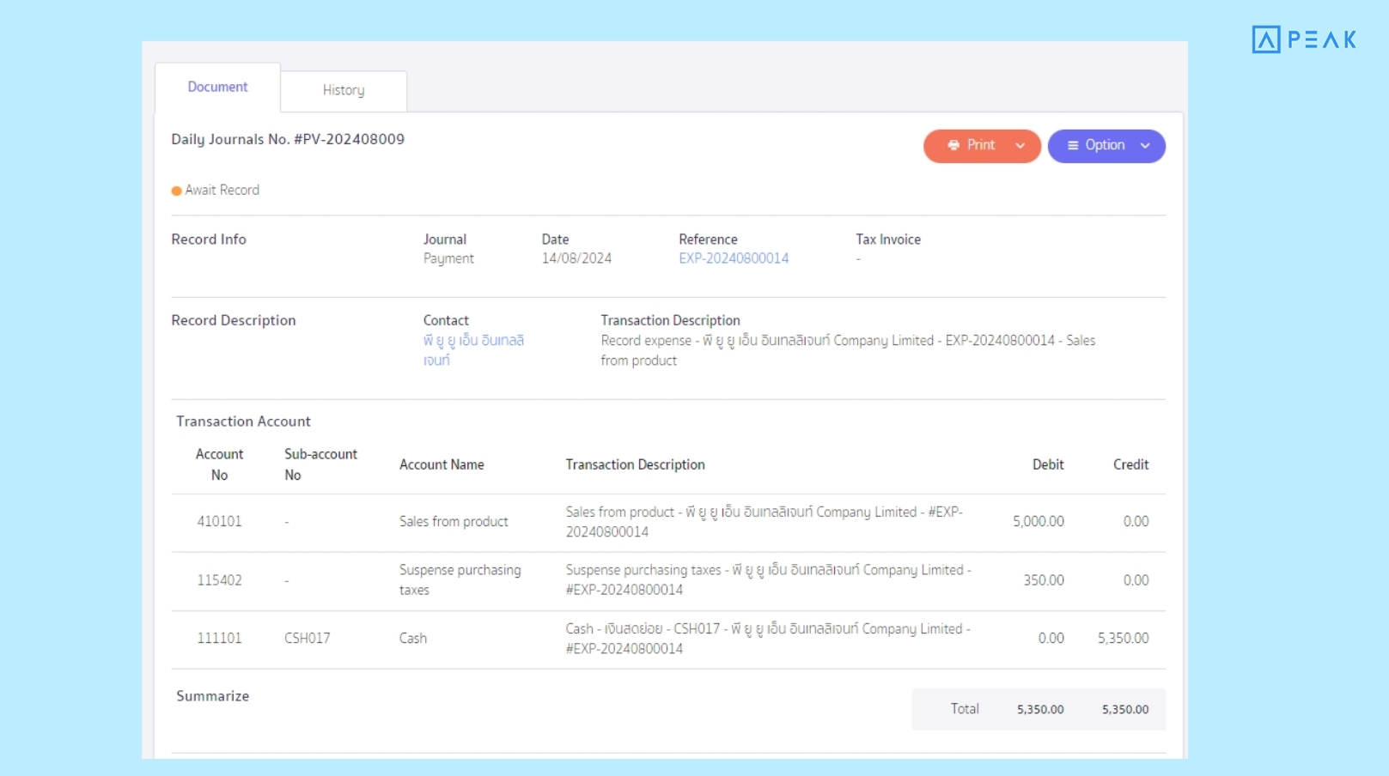Select Cash account row 111101
The image size is (1389, 776).
[219, 638]
